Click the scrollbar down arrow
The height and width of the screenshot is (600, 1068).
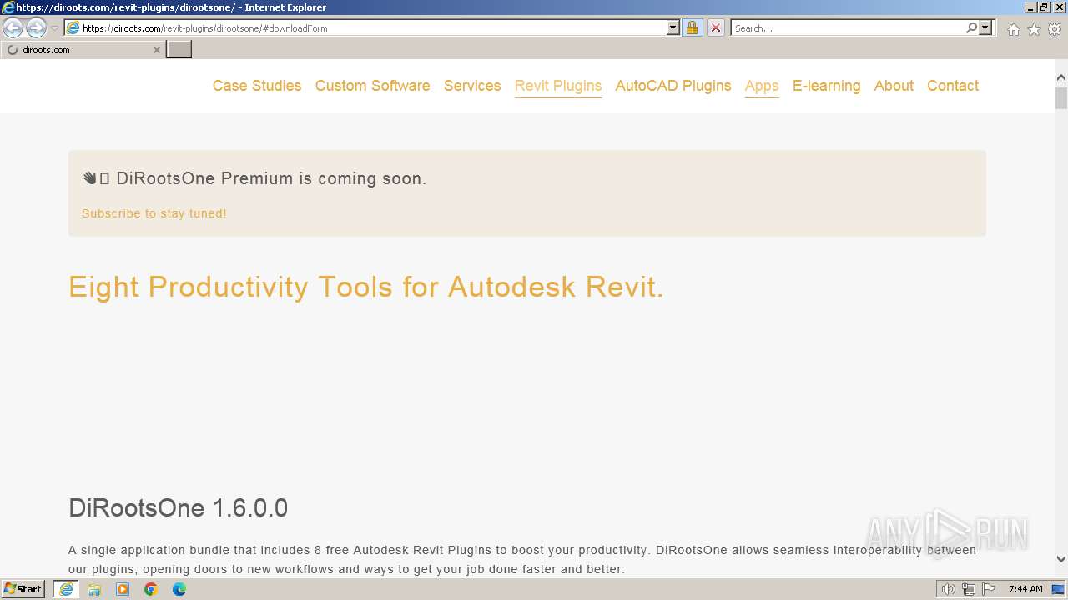point(1061,559)
